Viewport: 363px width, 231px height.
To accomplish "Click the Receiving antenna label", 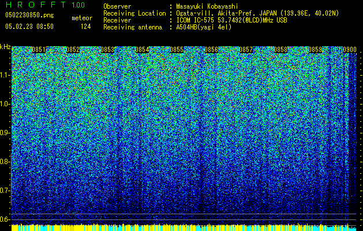I will (133, 27).
